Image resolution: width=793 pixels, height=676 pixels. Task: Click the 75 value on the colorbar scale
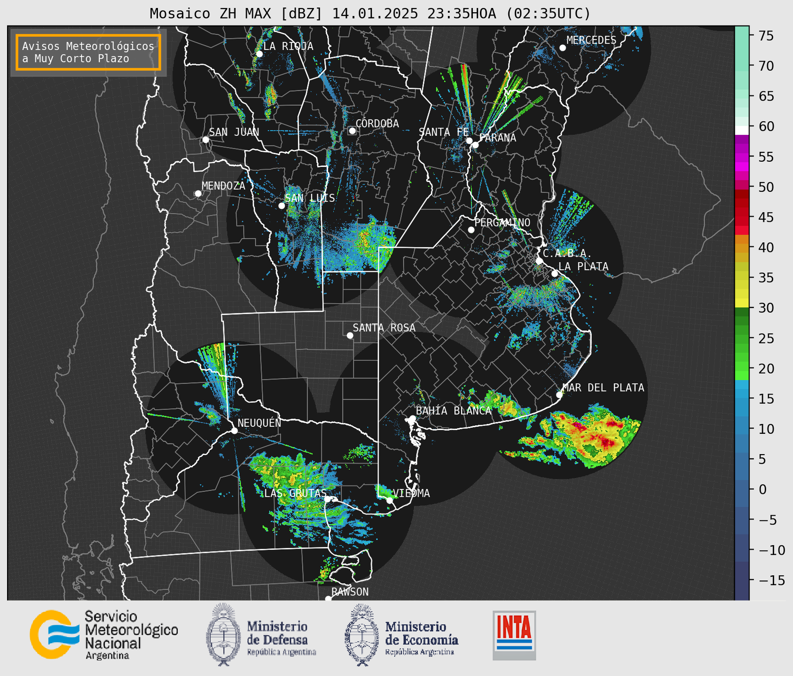click(766, 36)
